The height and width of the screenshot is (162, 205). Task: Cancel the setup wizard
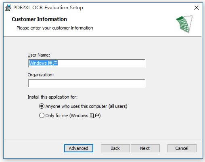(x=182, y=148)
